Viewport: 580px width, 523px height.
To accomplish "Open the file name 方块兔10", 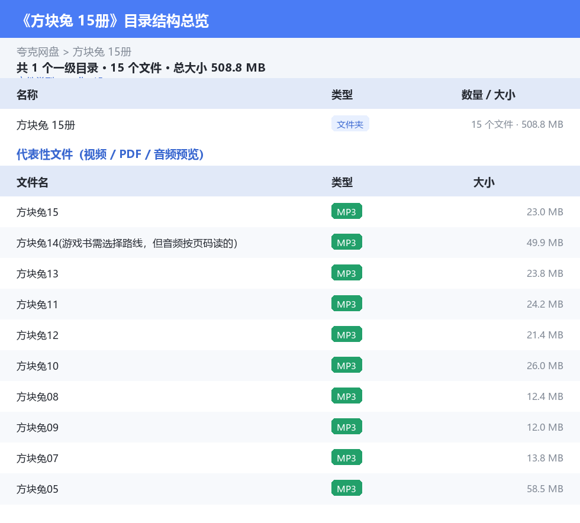I will pos(37,366).
